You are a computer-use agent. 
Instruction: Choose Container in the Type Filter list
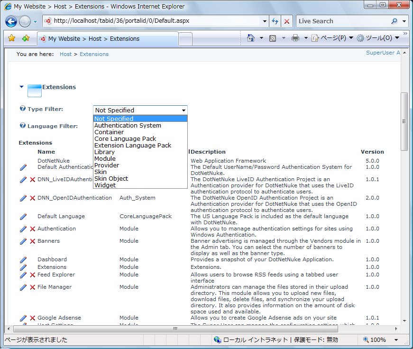140,132
